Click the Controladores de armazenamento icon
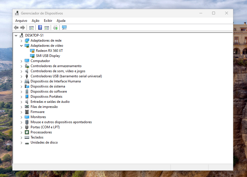Image resolution: width=247 pixels, height=177 pixels. 27,66
